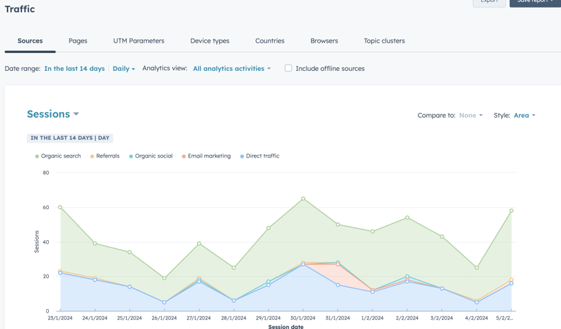This screenshot has width=561, height=329.
Task: Click the Organic search point on 5/2/2024
Action: pos(511,211)
